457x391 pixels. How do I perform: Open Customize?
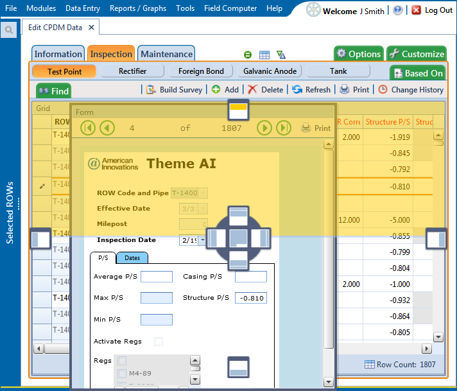click(417, 54)
